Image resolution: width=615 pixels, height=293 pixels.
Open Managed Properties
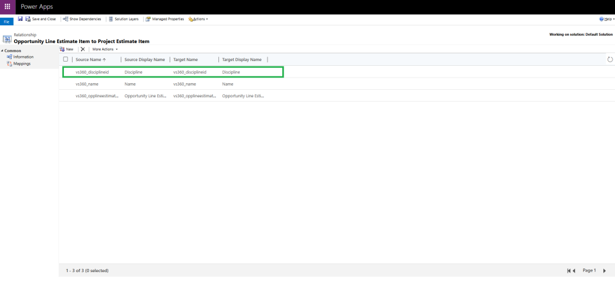pos(165,19)
